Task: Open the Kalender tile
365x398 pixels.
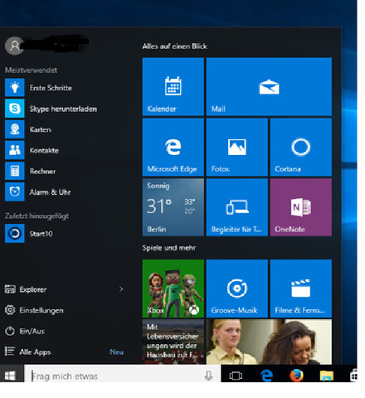Action: coord(173,86)
